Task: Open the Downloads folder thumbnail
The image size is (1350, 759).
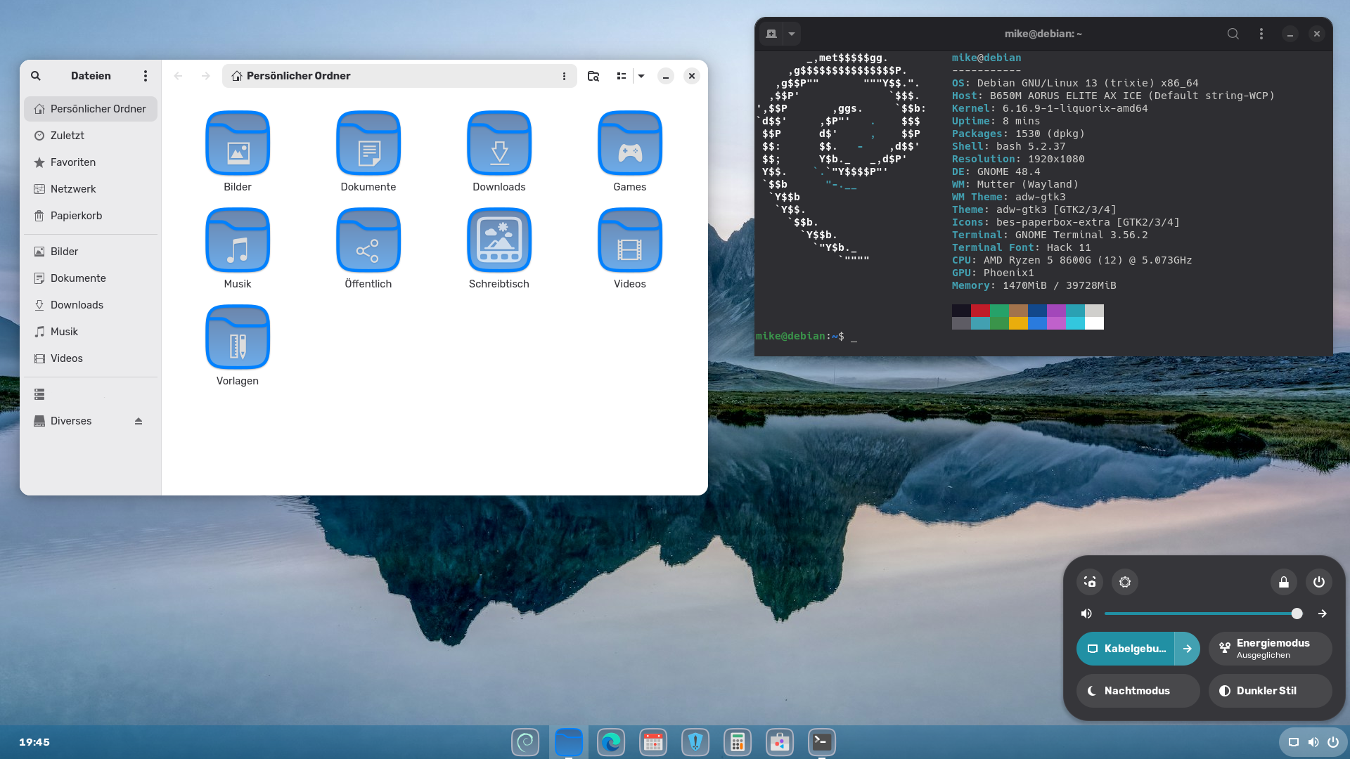Action: pyautogui.click(x=499, y=143)
